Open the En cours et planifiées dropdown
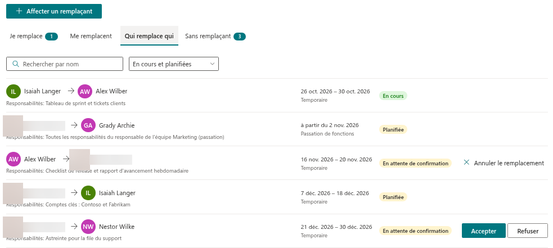Viewport: 553px width, 248px height. (174, 64)
